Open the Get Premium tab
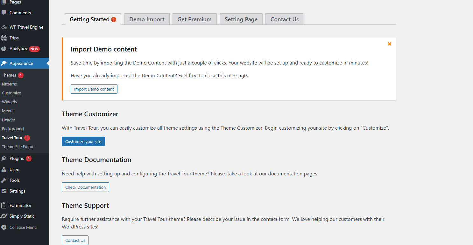 coord(194,19)
